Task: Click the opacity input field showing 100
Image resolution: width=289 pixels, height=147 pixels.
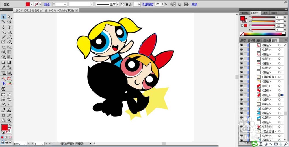Action: [158, 4]
